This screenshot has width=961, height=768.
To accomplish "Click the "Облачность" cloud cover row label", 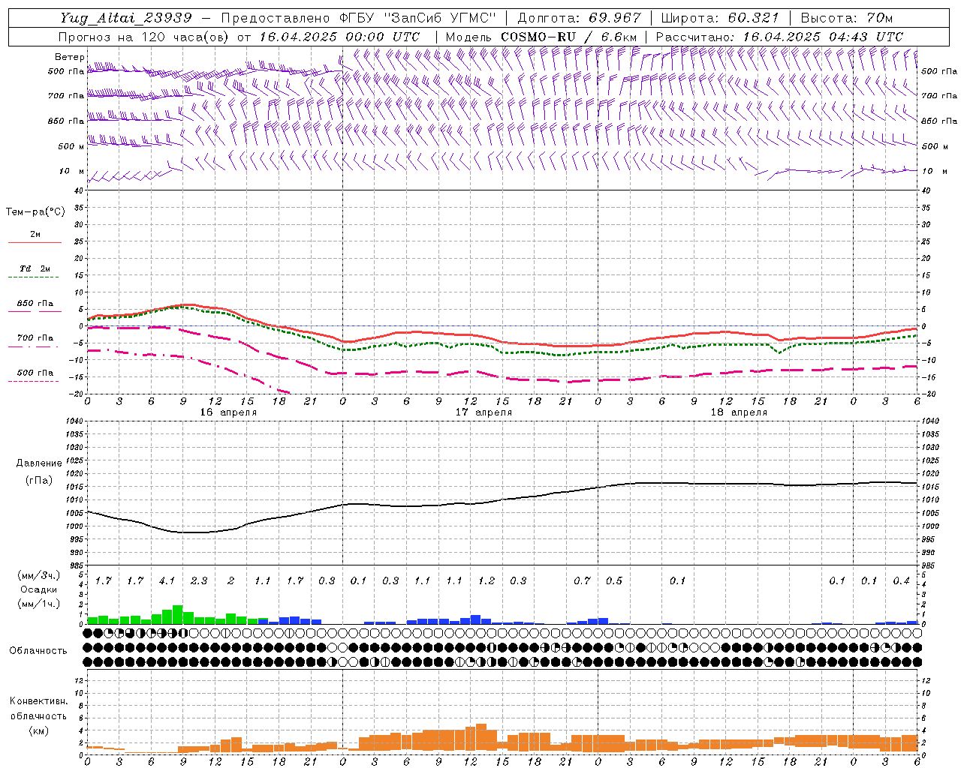I will pyautogui.click(x=38, y=651).
